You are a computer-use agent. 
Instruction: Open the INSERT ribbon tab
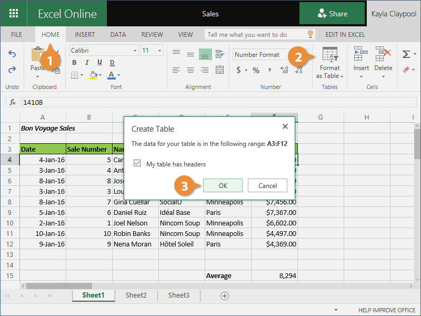(85, 35)
